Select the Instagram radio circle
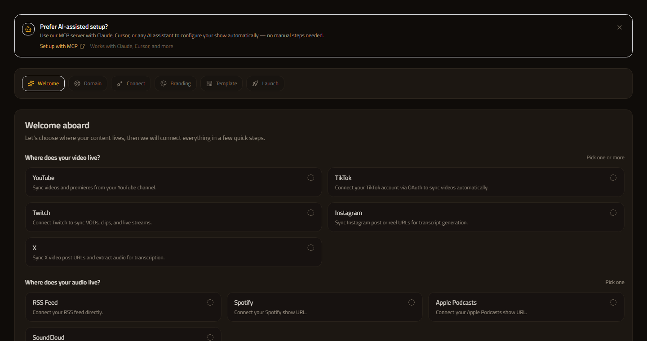The image size is (647, 341). coord(613,213)
